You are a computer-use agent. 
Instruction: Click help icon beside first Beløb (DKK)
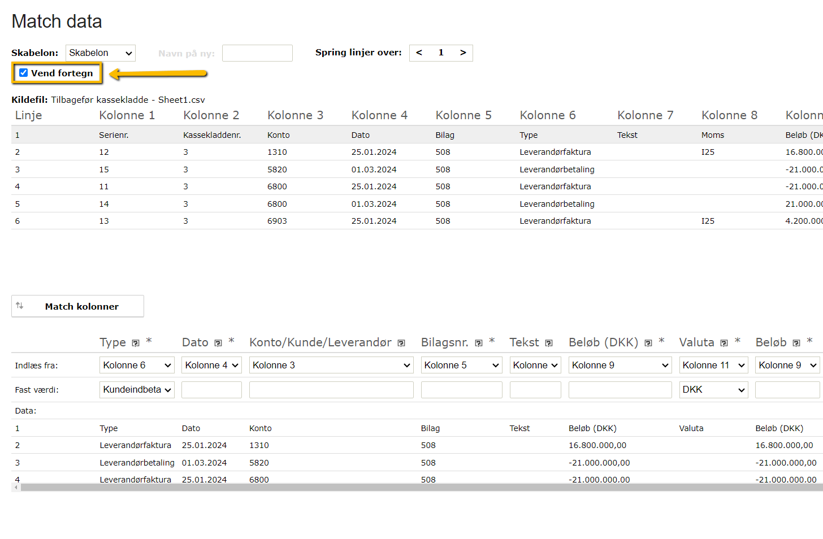click(648, 343)
